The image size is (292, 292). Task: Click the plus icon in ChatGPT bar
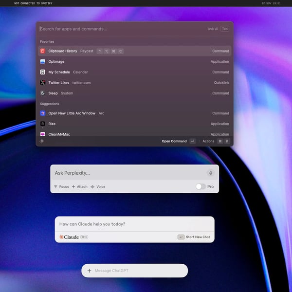[90, 271]
